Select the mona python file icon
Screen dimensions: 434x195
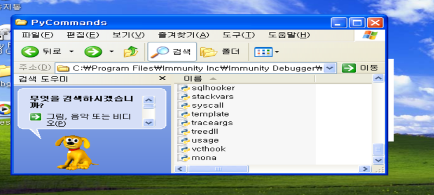click(x=184, y=158)
